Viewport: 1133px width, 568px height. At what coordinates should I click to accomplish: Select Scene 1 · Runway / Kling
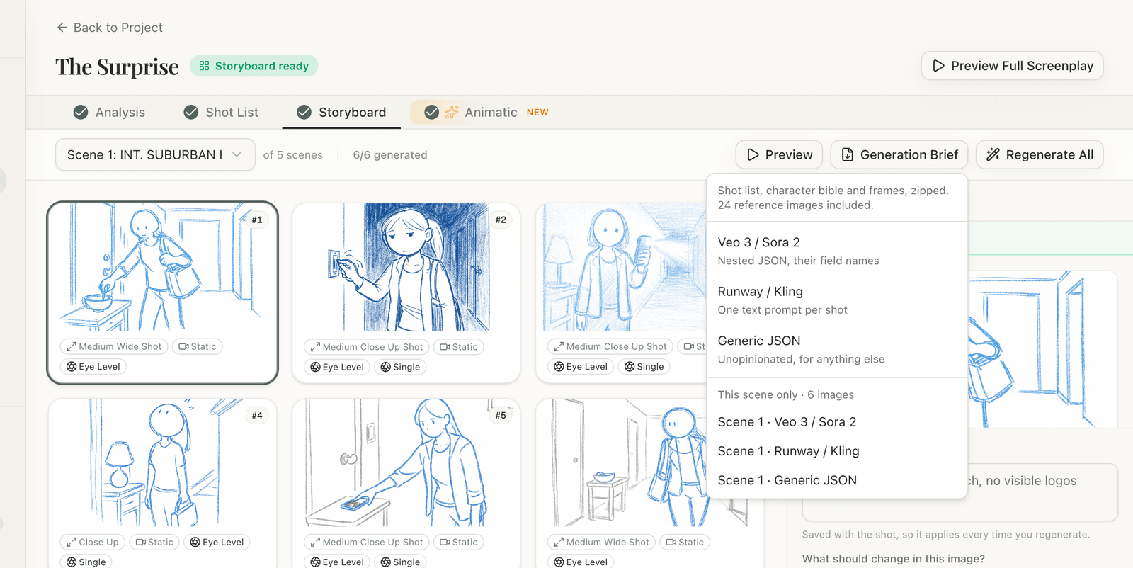(837, 451)
